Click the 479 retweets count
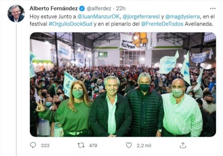 coord(93,145)
